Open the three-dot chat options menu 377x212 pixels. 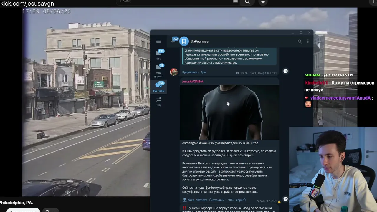[x=308, y=42]
